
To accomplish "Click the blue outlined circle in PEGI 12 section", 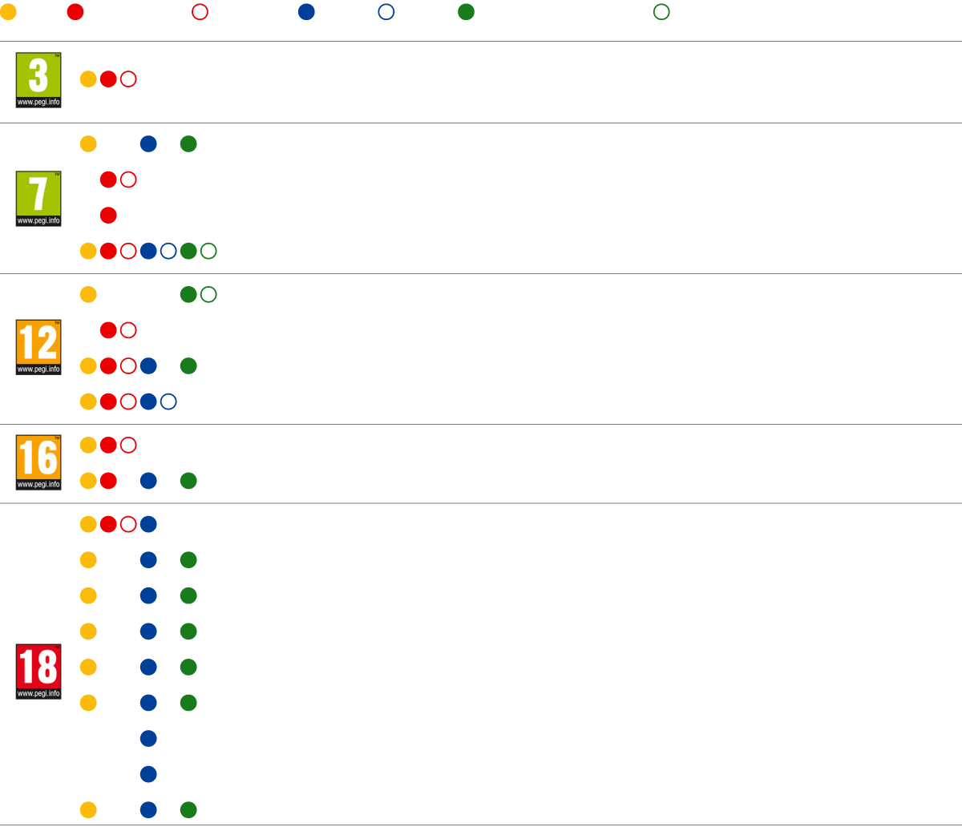I will (x=168, y=401).
